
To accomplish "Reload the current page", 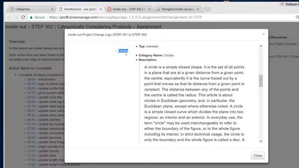I will pos(23,17).
